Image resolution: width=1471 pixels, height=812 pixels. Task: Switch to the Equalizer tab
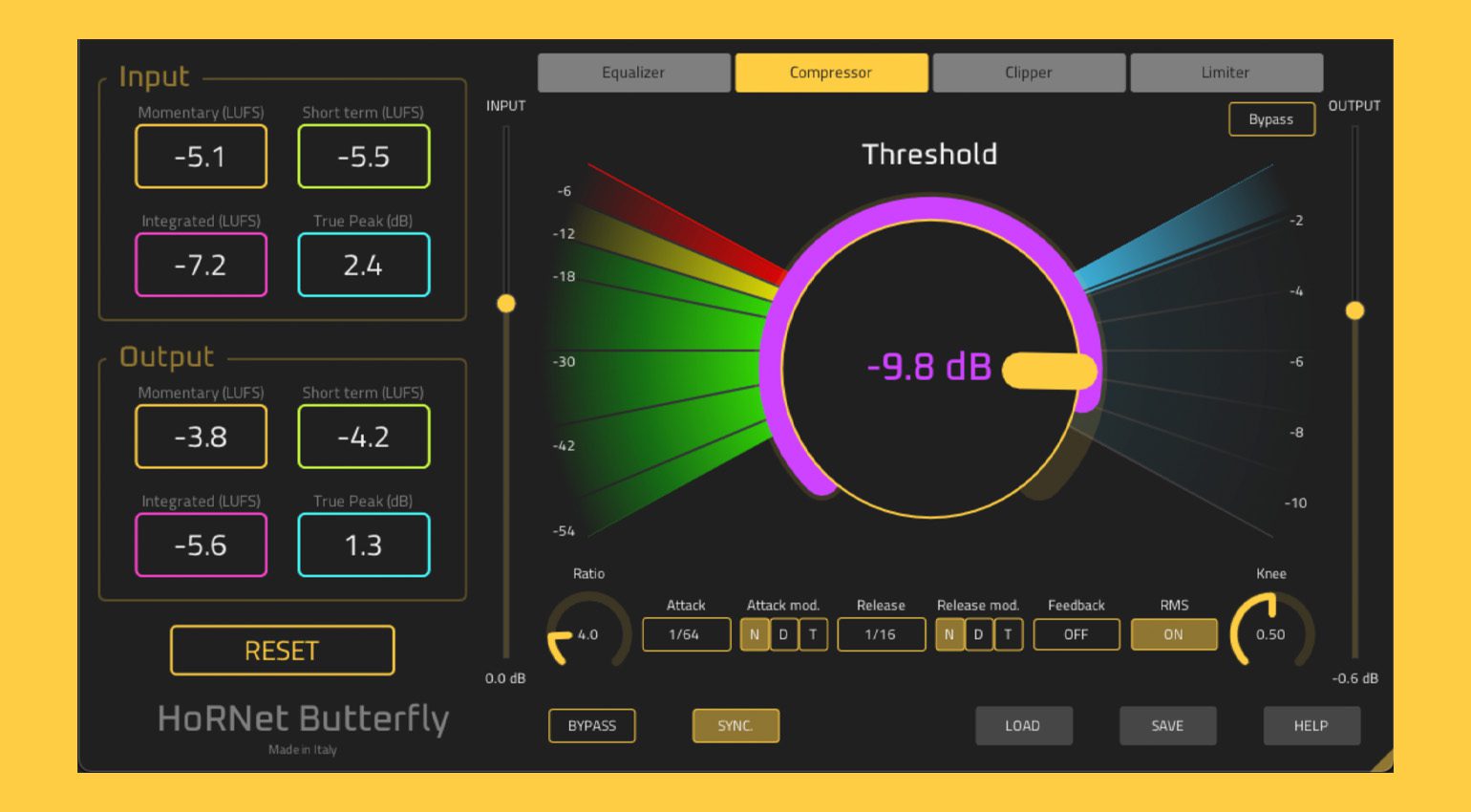(633, 72)
